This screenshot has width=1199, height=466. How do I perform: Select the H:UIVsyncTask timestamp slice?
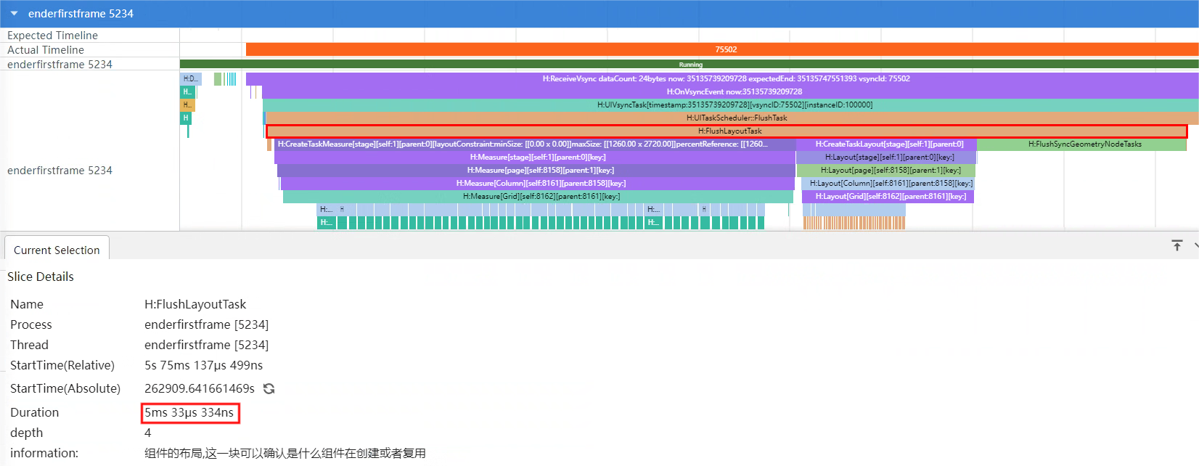[731, 105]
